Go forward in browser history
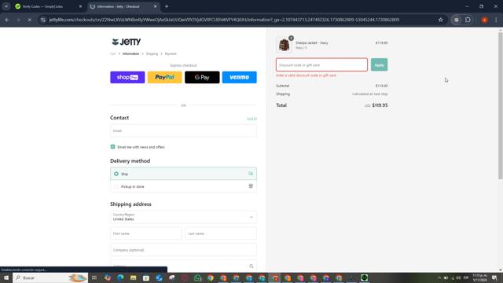Viewport: 503px width, 283px height. point(18,20)
